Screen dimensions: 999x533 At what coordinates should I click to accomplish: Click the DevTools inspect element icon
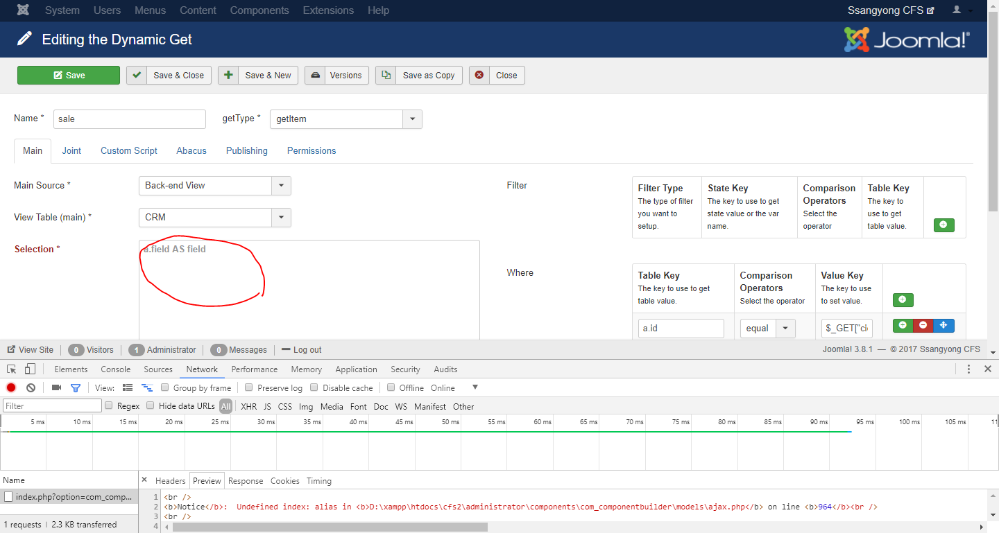coord(12,369)
